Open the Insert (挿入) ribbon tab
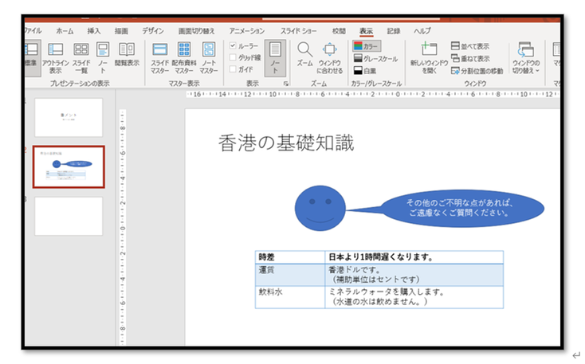The image size is (585, 364). pos(94,30)
